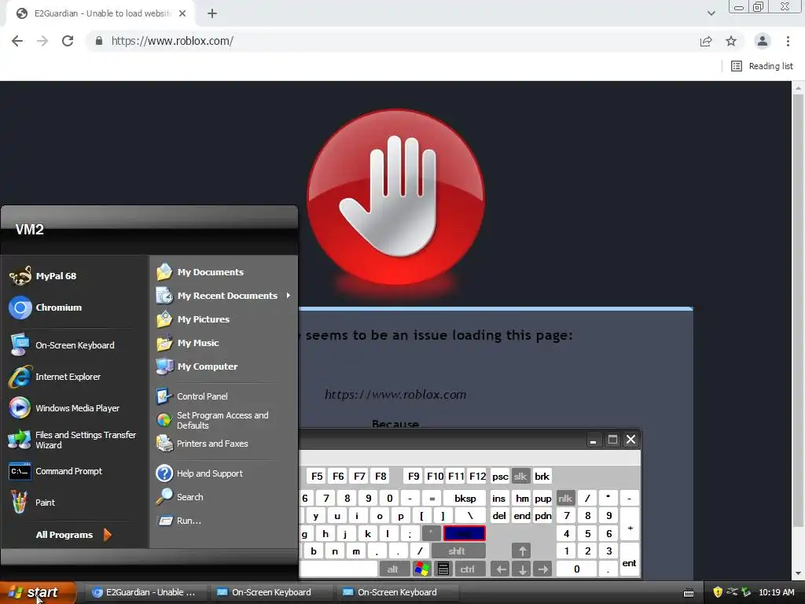The height and width of the screenshot is (604, 805).
Task: Tap del key on On-Screen Keyboard
Action: tap(499, 516)
